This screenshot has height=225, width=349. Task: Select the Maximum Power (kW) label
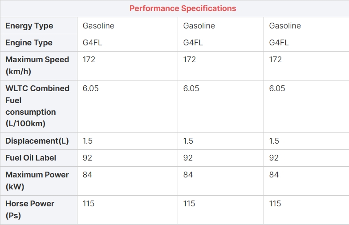coord(37,181)
